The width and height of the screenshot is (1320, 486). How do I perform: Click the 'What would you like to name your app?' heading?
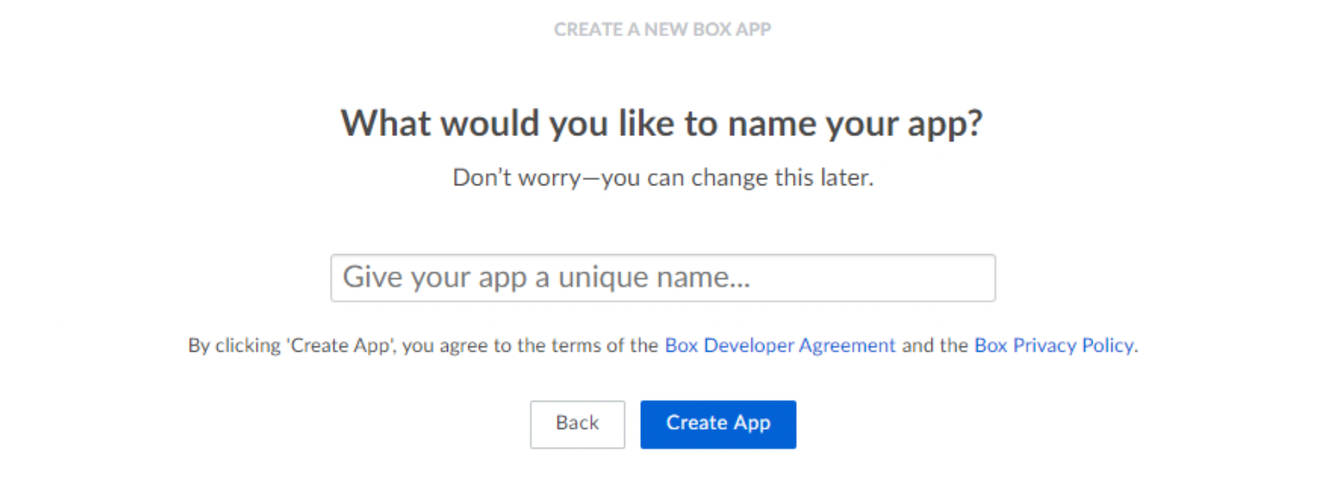(662, 123)
